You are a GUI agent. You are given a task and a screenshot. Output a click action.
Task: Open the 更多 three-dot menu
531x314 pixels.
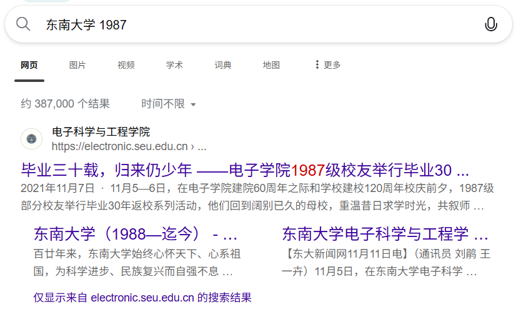coord(328,65)
